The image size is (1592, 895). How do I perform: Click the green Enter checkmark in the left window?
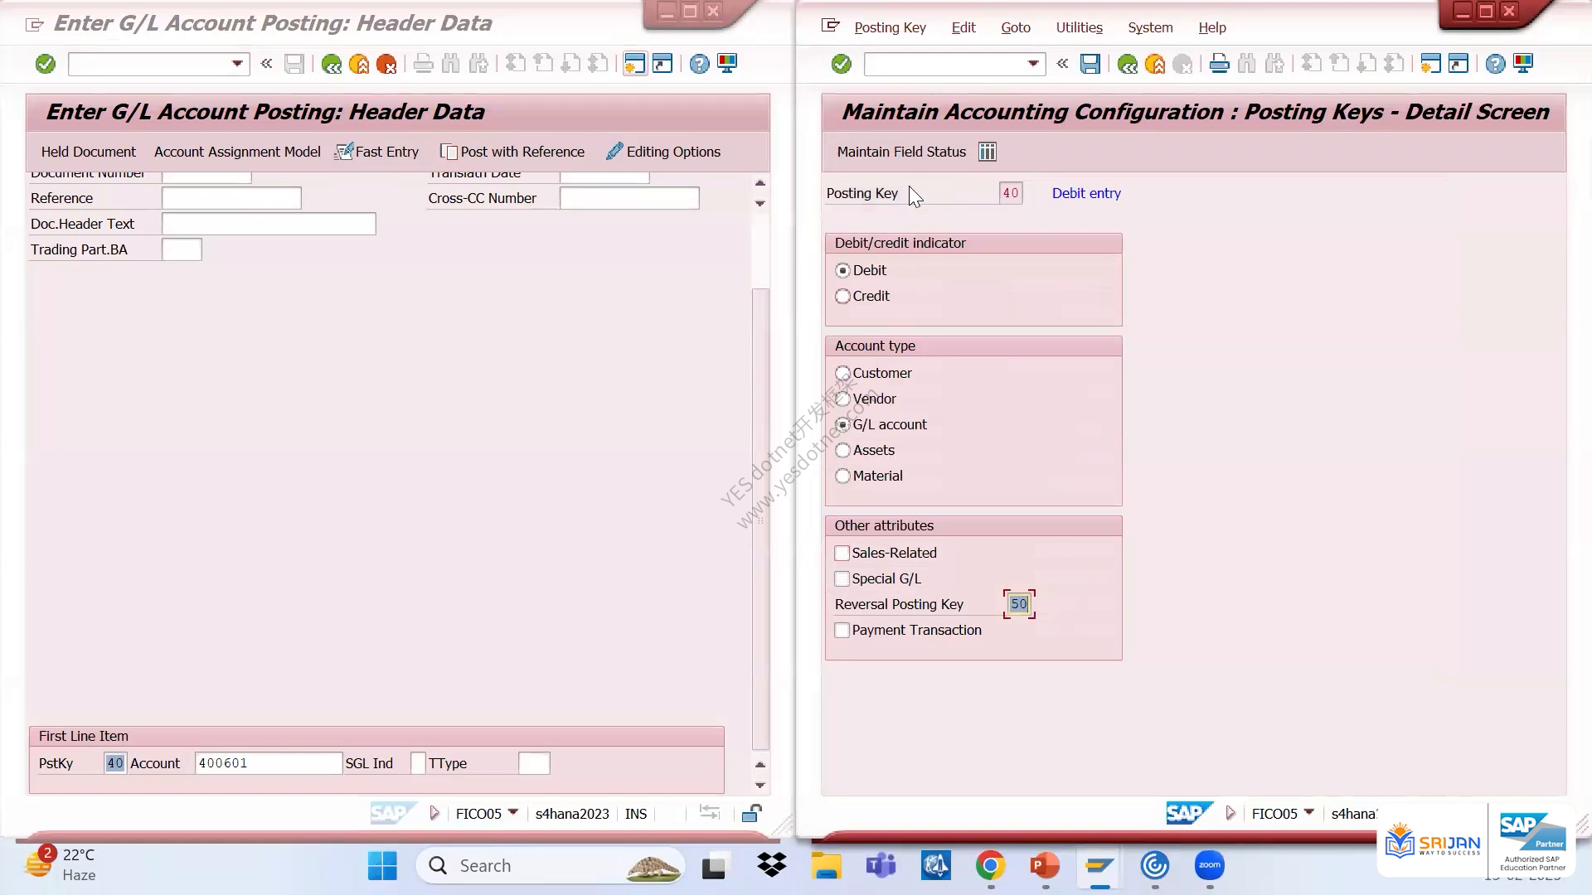pyautogui.click(x=46, y=64)
